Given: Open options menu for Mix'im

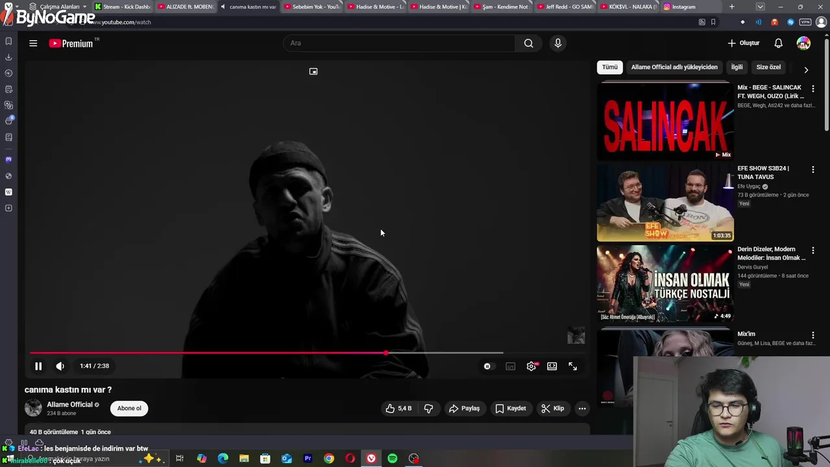Looking at the screenshot, I should [x=812, y=335].
